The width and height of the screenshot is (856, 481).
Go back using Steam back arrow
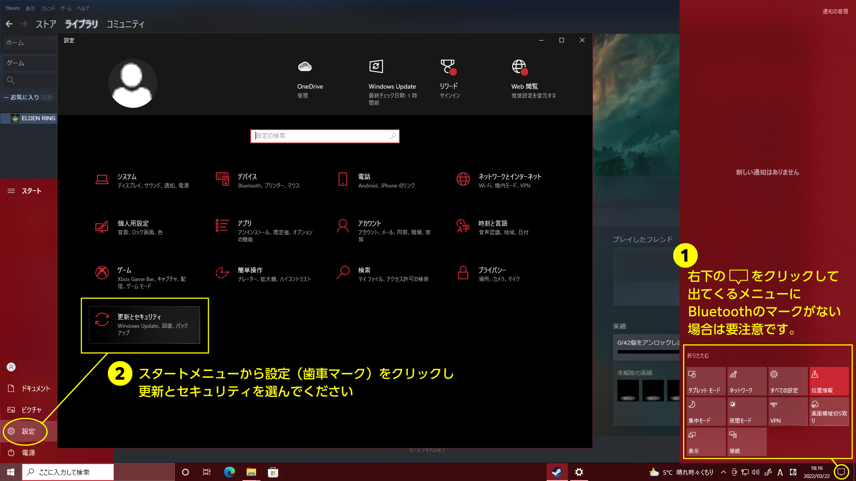coord(9,24)
